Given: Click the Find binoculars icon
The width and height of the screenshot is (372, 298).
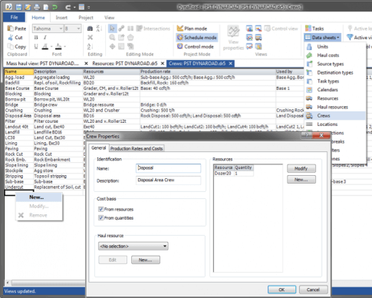Looking at the screenshot, I should 90,28.
